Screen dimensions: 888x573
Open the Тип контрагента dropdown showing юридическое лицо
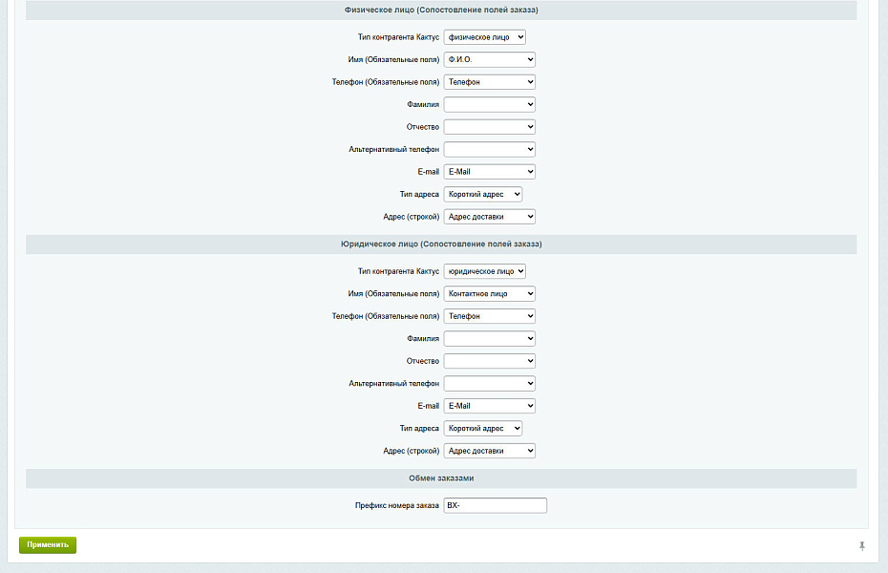click(484, 271)
